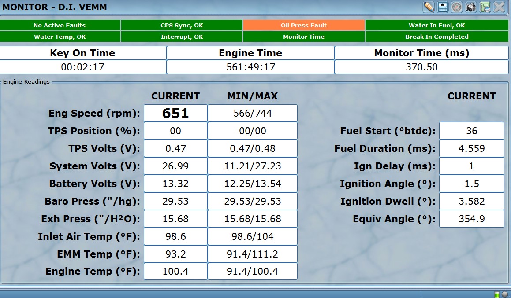The image size is (511, 298).
Task: Click the Exh Press current value 15.68
Action: 175,219
